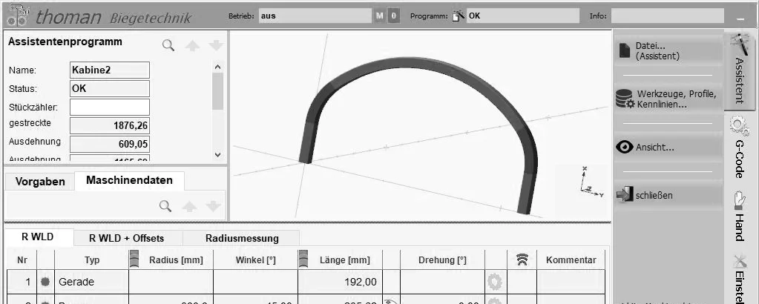Switch to the Vorgaben tab
This screenshot has height=304, width=759.
pyautogui.click(x=40, y=181)
